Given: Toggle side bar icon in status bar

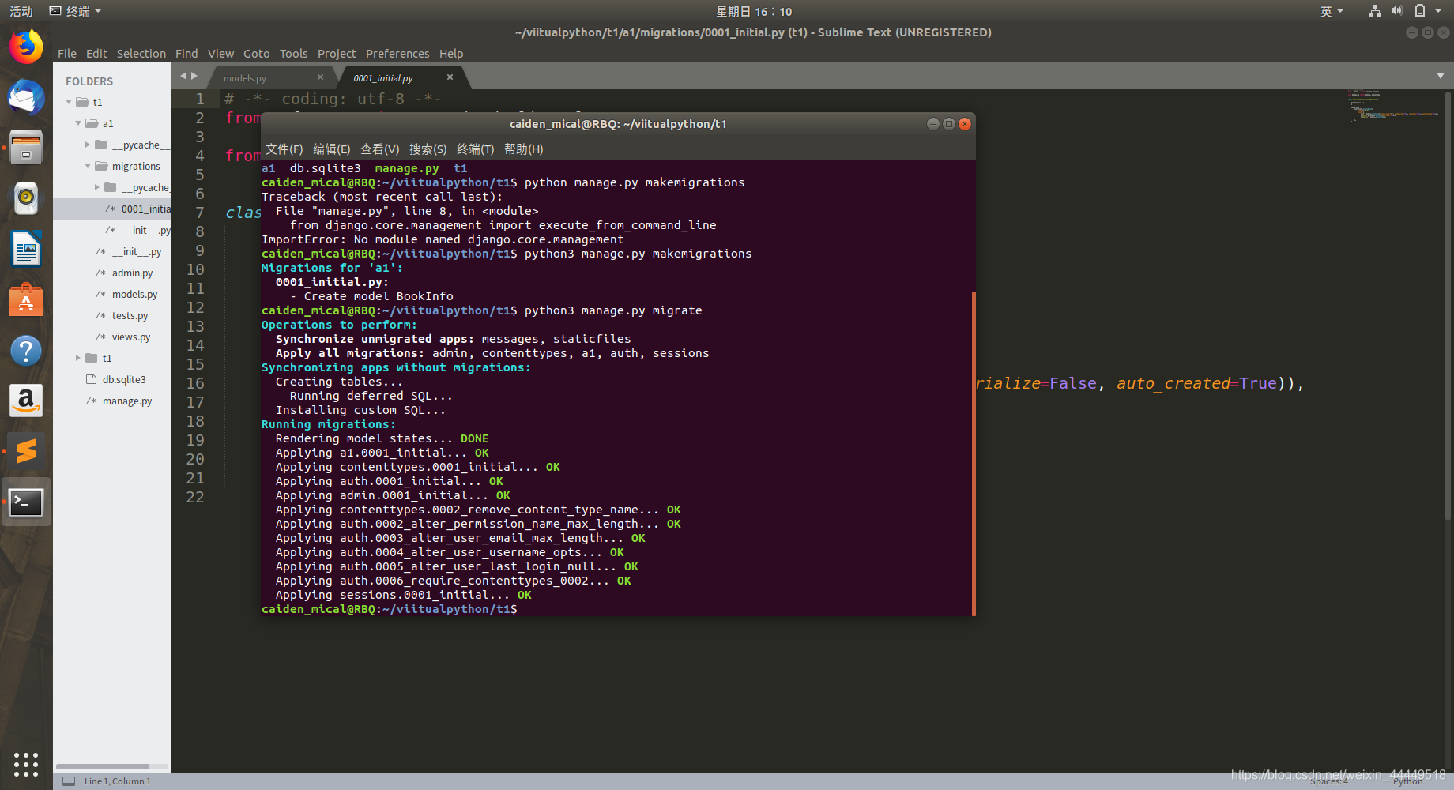Looking at the screenshot, I should [69, 781].
